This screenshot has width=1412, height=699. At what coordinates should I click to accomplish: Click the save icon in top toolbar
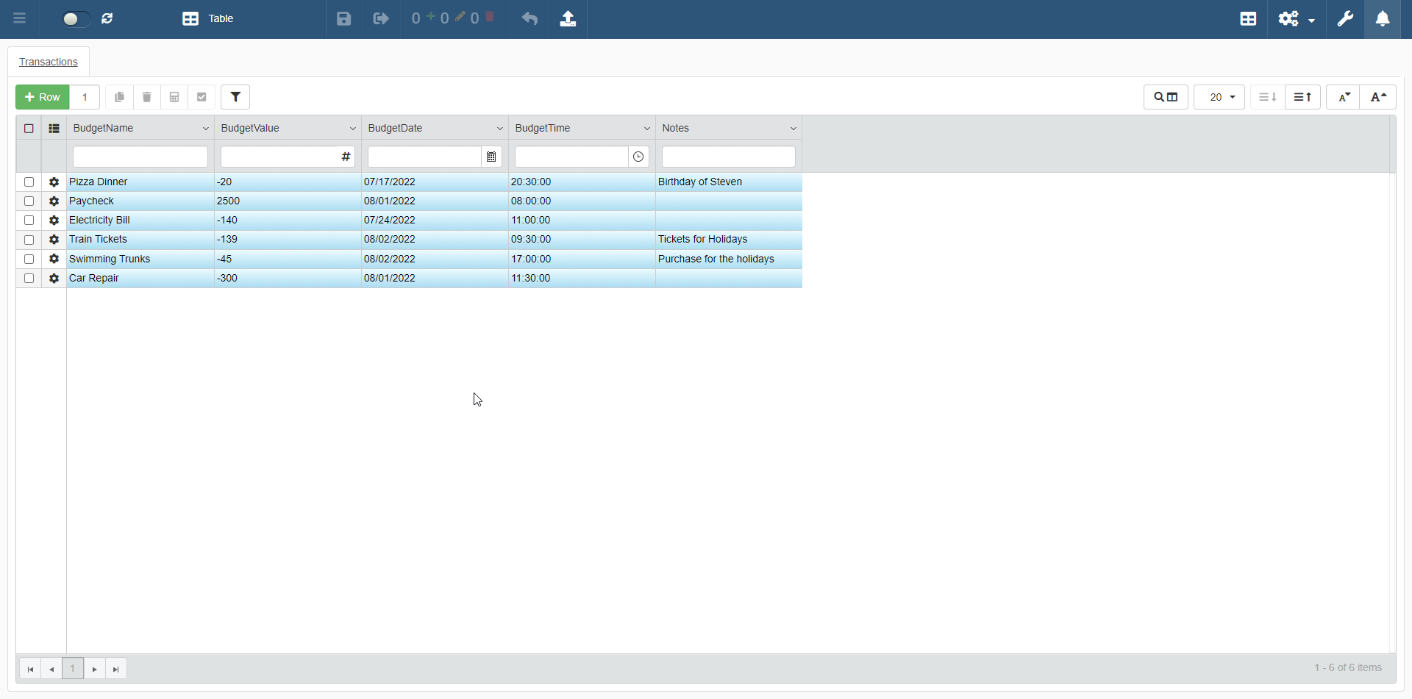(x=343, y=19)
